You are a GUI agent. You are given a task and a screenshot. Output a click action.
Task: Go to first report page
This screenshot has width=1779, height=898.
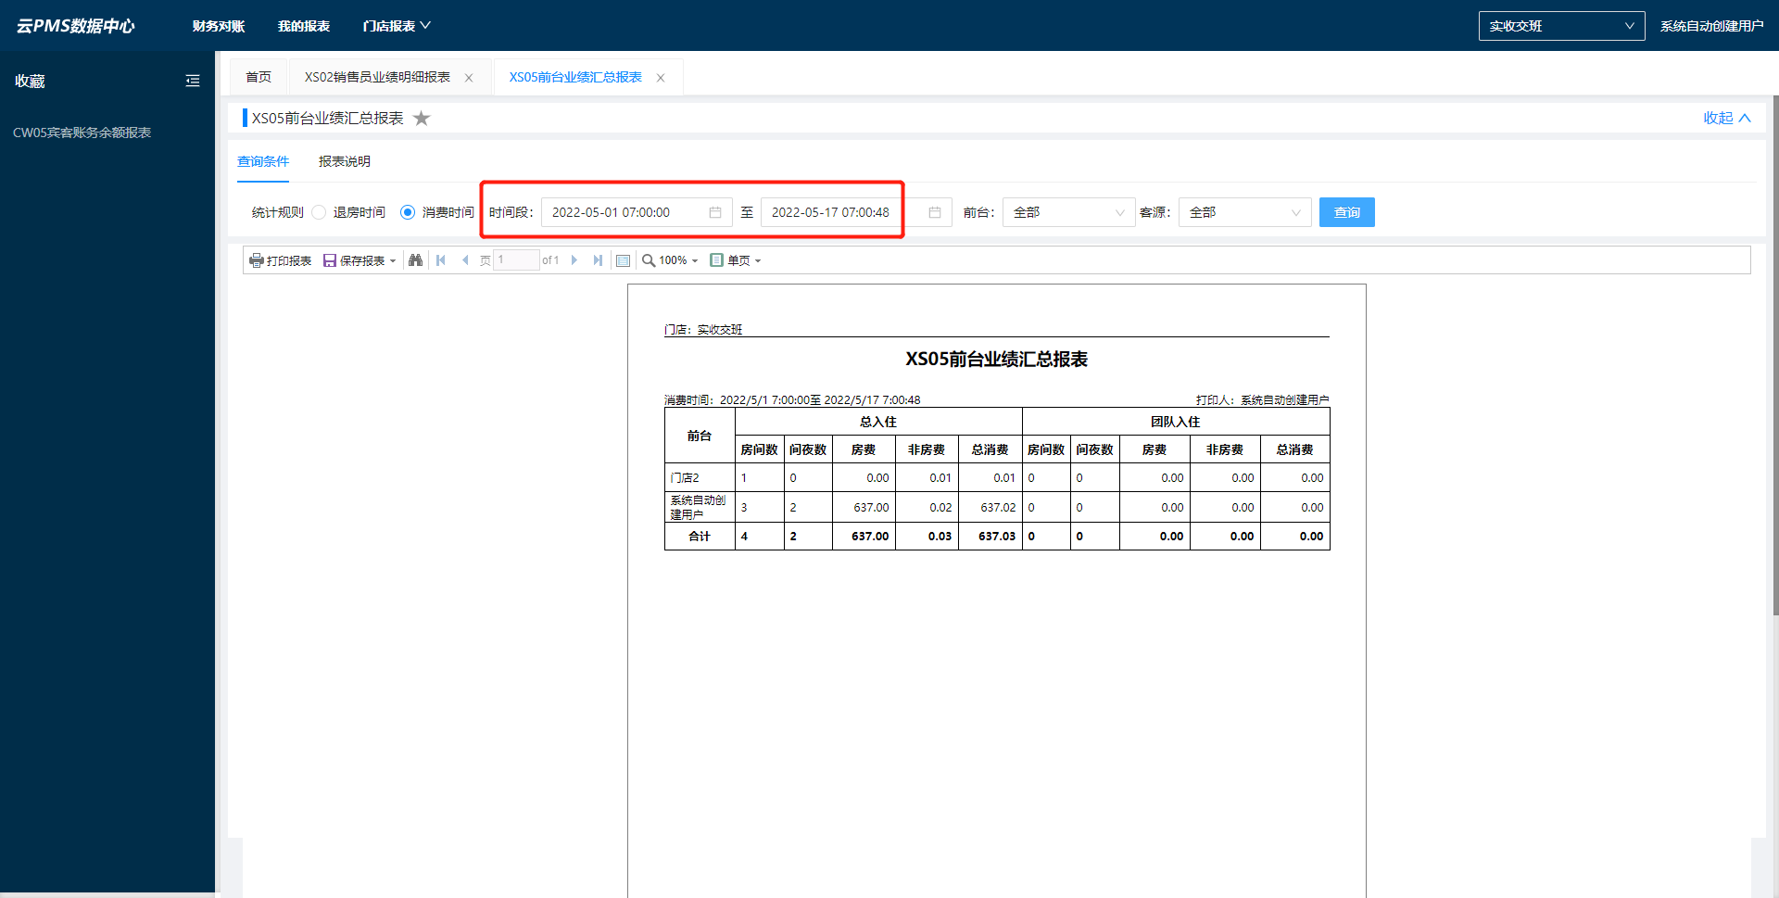[x=441, y=260]
